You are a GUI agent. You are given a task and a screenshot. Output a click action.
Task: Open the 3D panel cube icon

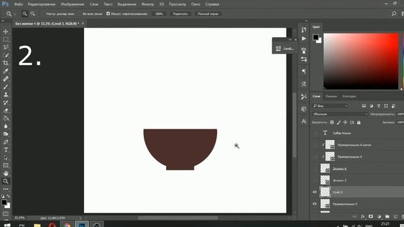click(x=304, y=109)
